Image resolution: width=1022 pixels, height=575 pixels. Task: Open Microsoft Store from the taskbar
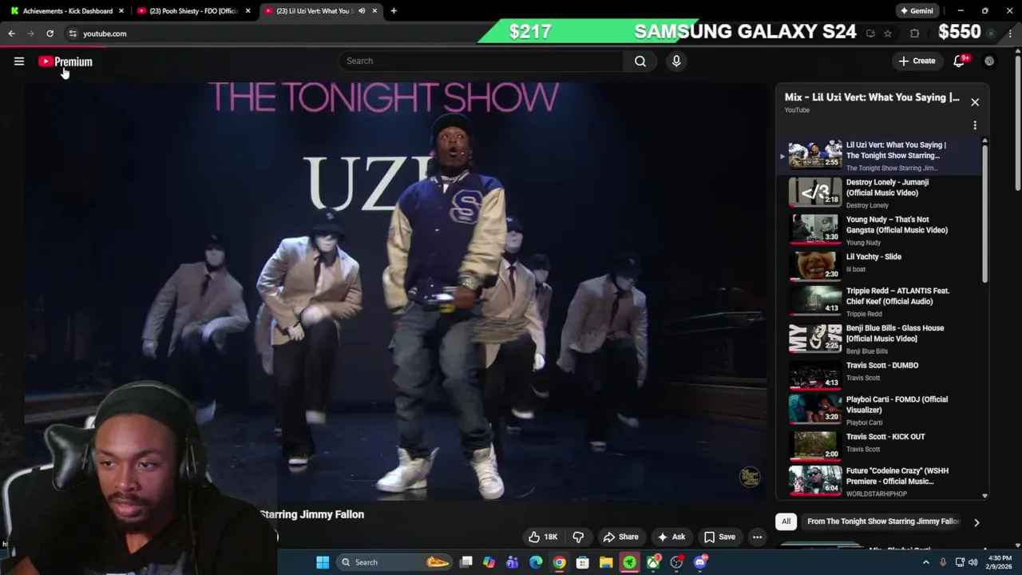(583, 562)
